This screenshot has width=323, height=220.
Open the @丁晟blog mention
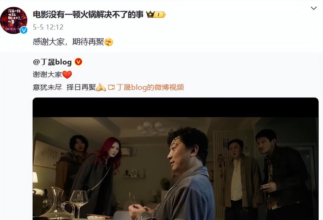[x=52, y=62]
